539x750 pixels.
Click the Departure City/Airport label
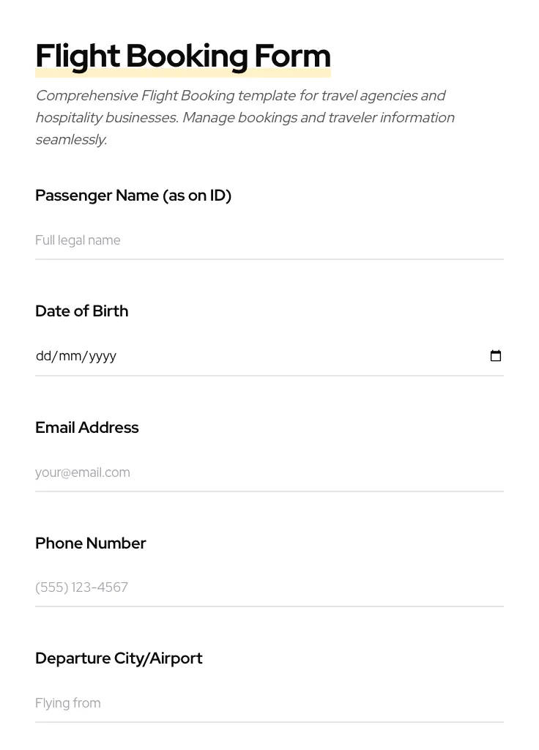(119, 658)
